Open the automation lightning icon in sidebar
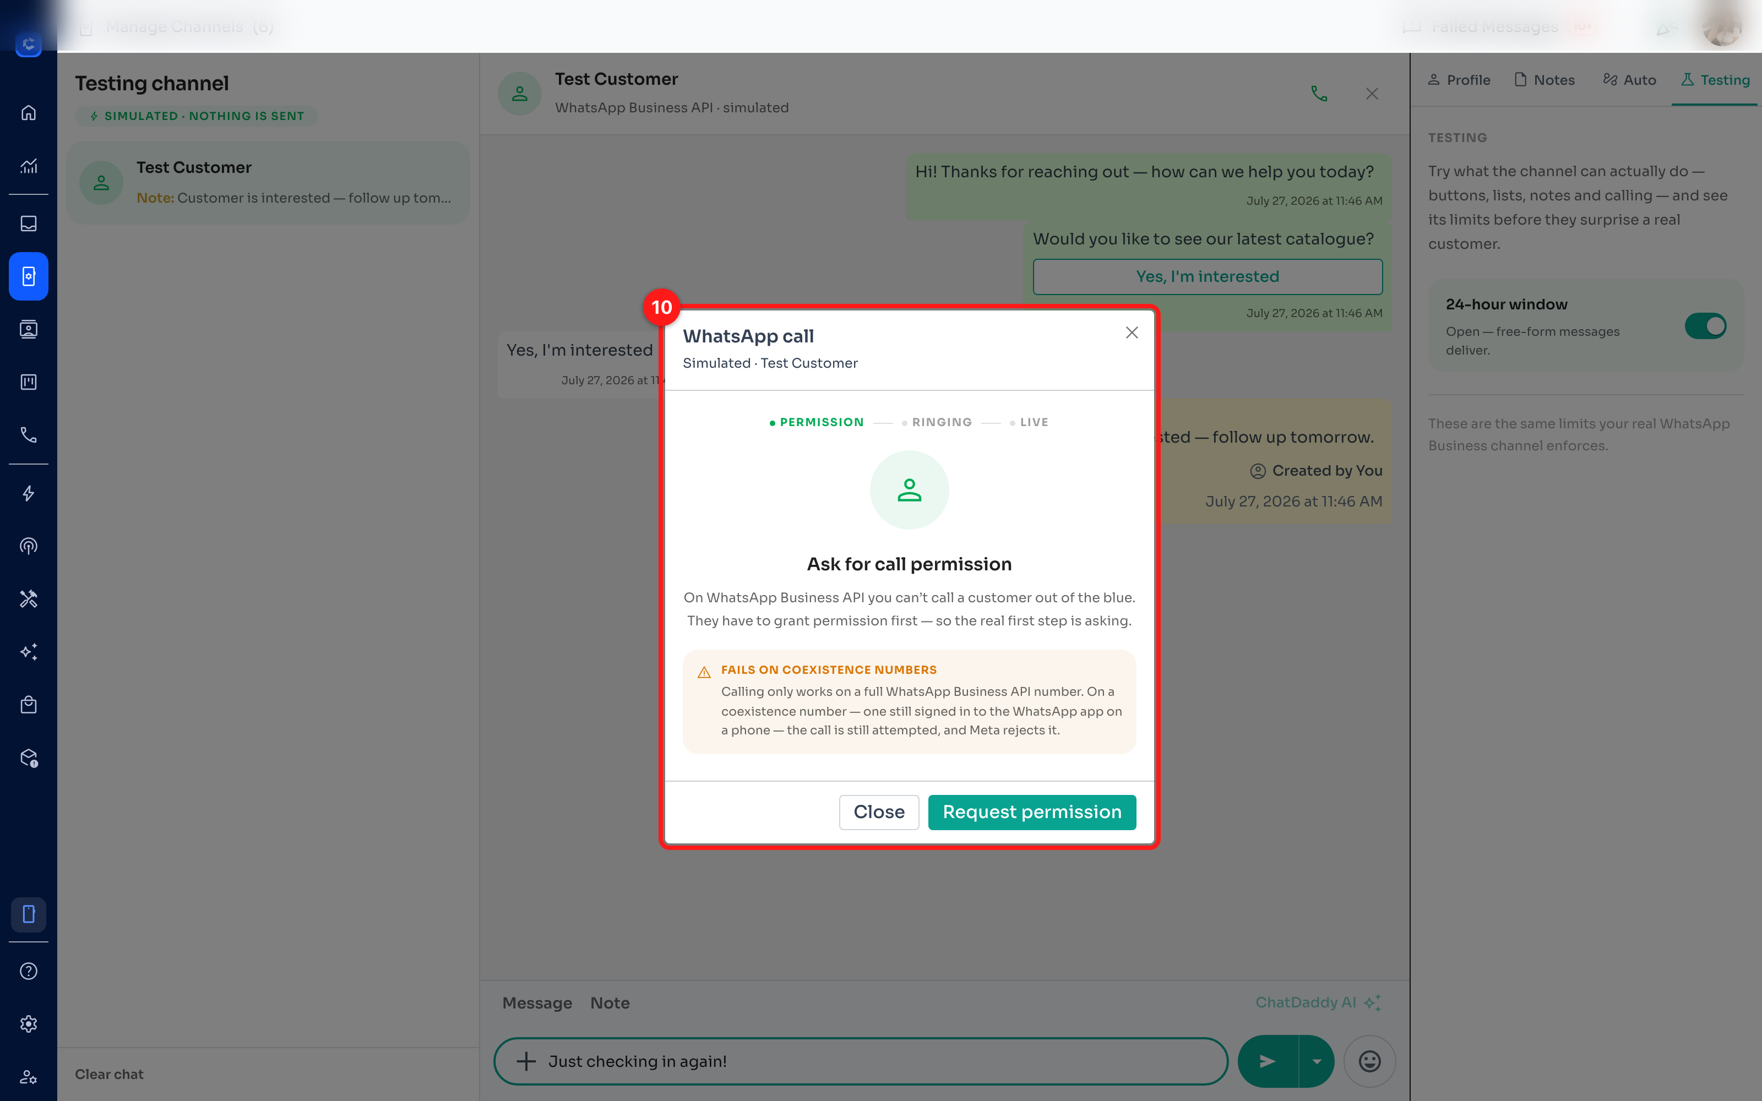Viewport: 1762px width, 1101px height. (29, 494)
